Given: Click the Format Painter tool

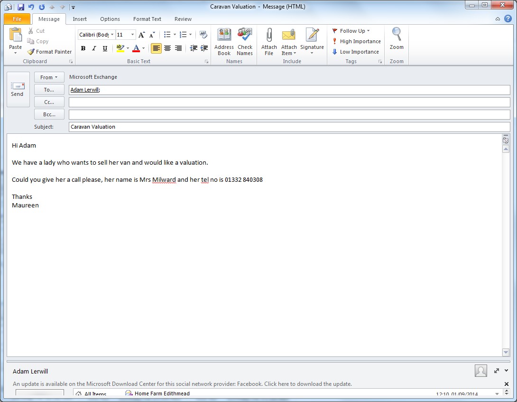Looking at the screenshot, I should tap(49, 52).
